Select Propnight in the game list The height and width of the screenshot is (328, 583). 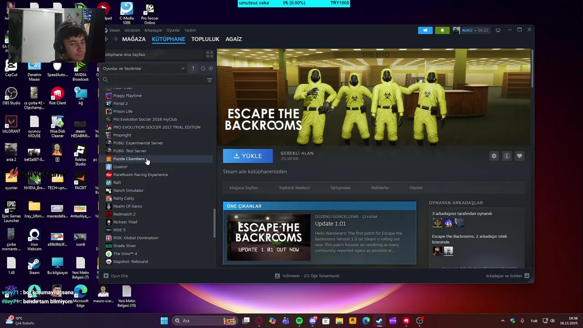[122, 135]
